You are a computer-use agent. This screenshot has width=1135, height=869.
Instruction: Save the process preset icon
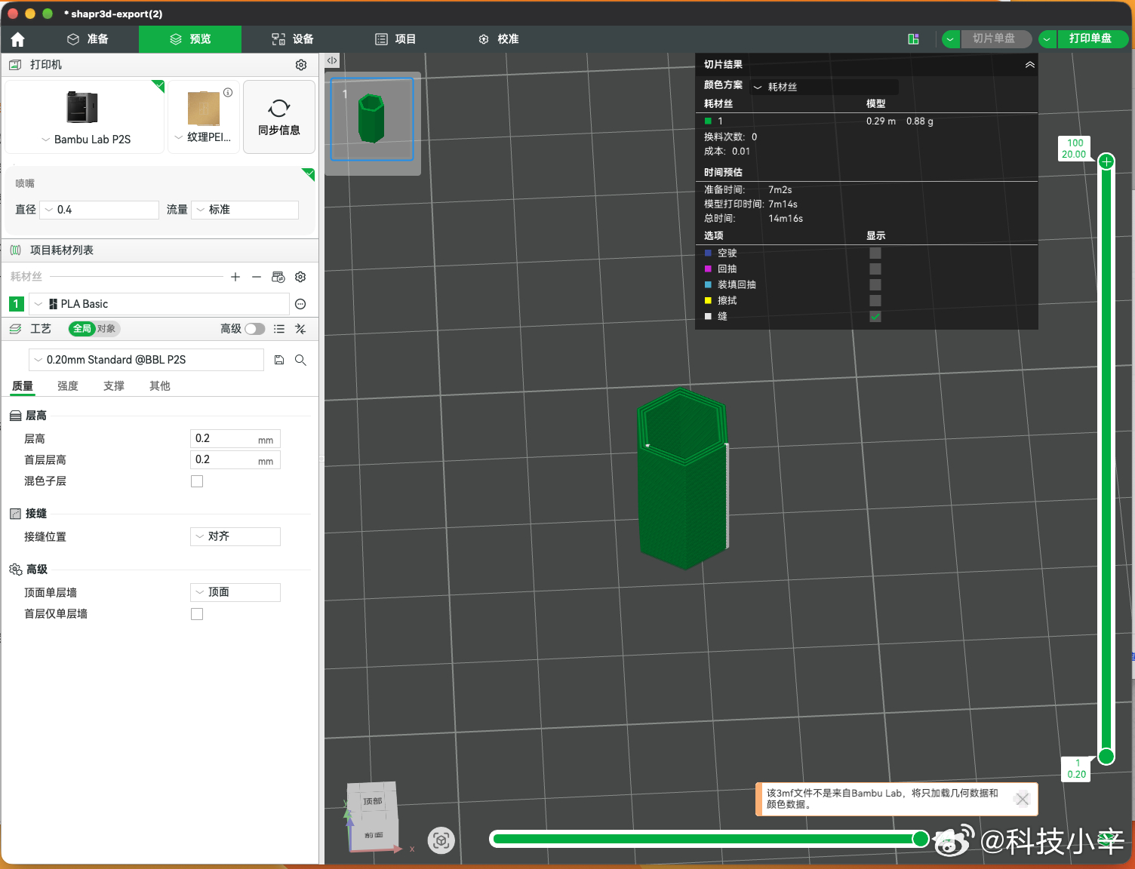[x=279, y=360]
